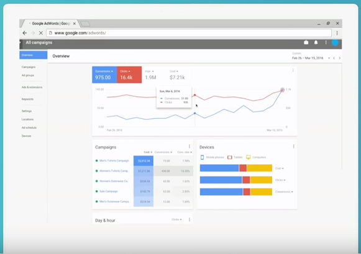Viewport: 361px width, 254px height.
Task: Open Day & hour Clicks dropdown
Action: [176, 219]
